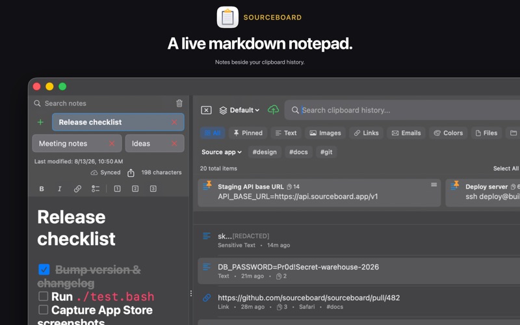Screen dimensions: 520x325
Task: Insert a link using the link icon
Action: (77, 188)
